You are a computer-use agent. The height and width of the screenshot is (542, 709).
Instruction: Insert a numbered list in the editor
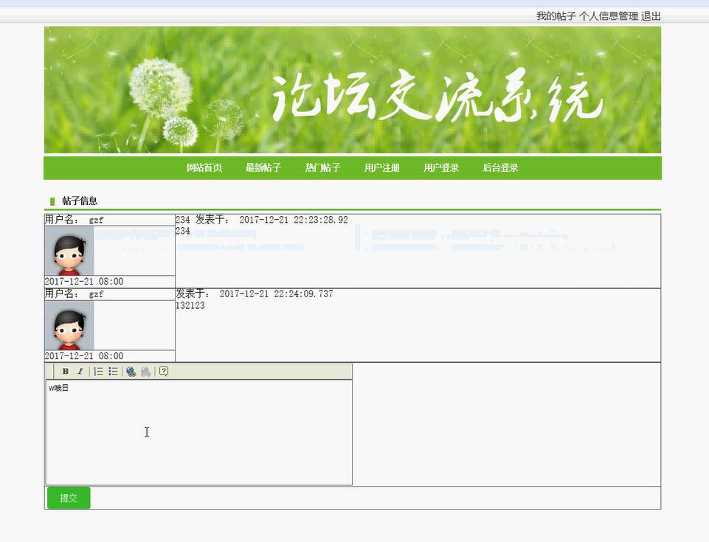click(x=98, y=371)
